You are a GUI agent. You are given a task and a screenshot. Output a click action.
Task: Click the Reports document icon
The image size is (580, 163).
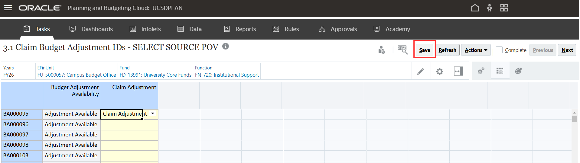pyautogui.click(x=227, y=29)
